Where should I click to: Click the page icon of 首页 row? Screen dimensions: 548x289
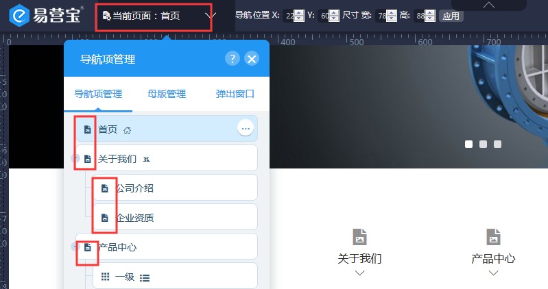[87, 129]
